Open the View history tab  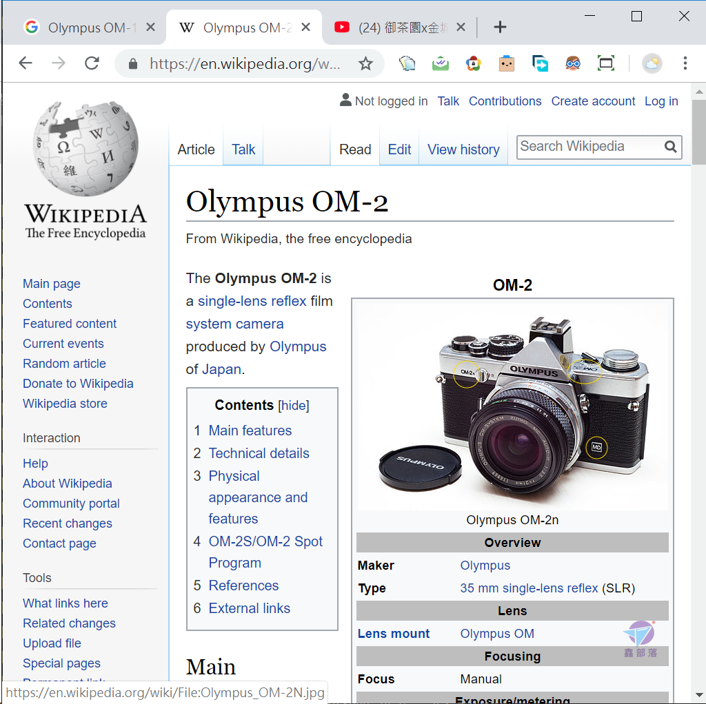click(x=463, y=149)
